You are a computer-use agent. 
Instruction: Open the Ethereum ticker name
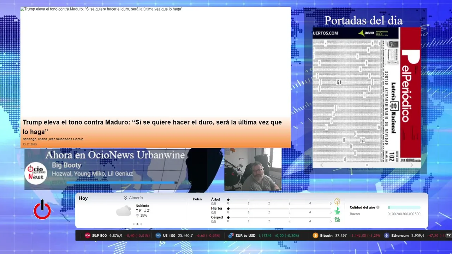tap(400, 236)
